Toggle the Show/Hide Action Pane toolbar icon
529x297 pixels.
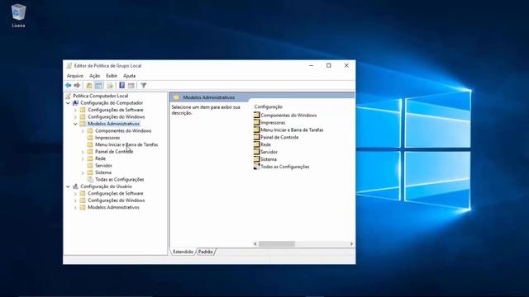point(131,86)
